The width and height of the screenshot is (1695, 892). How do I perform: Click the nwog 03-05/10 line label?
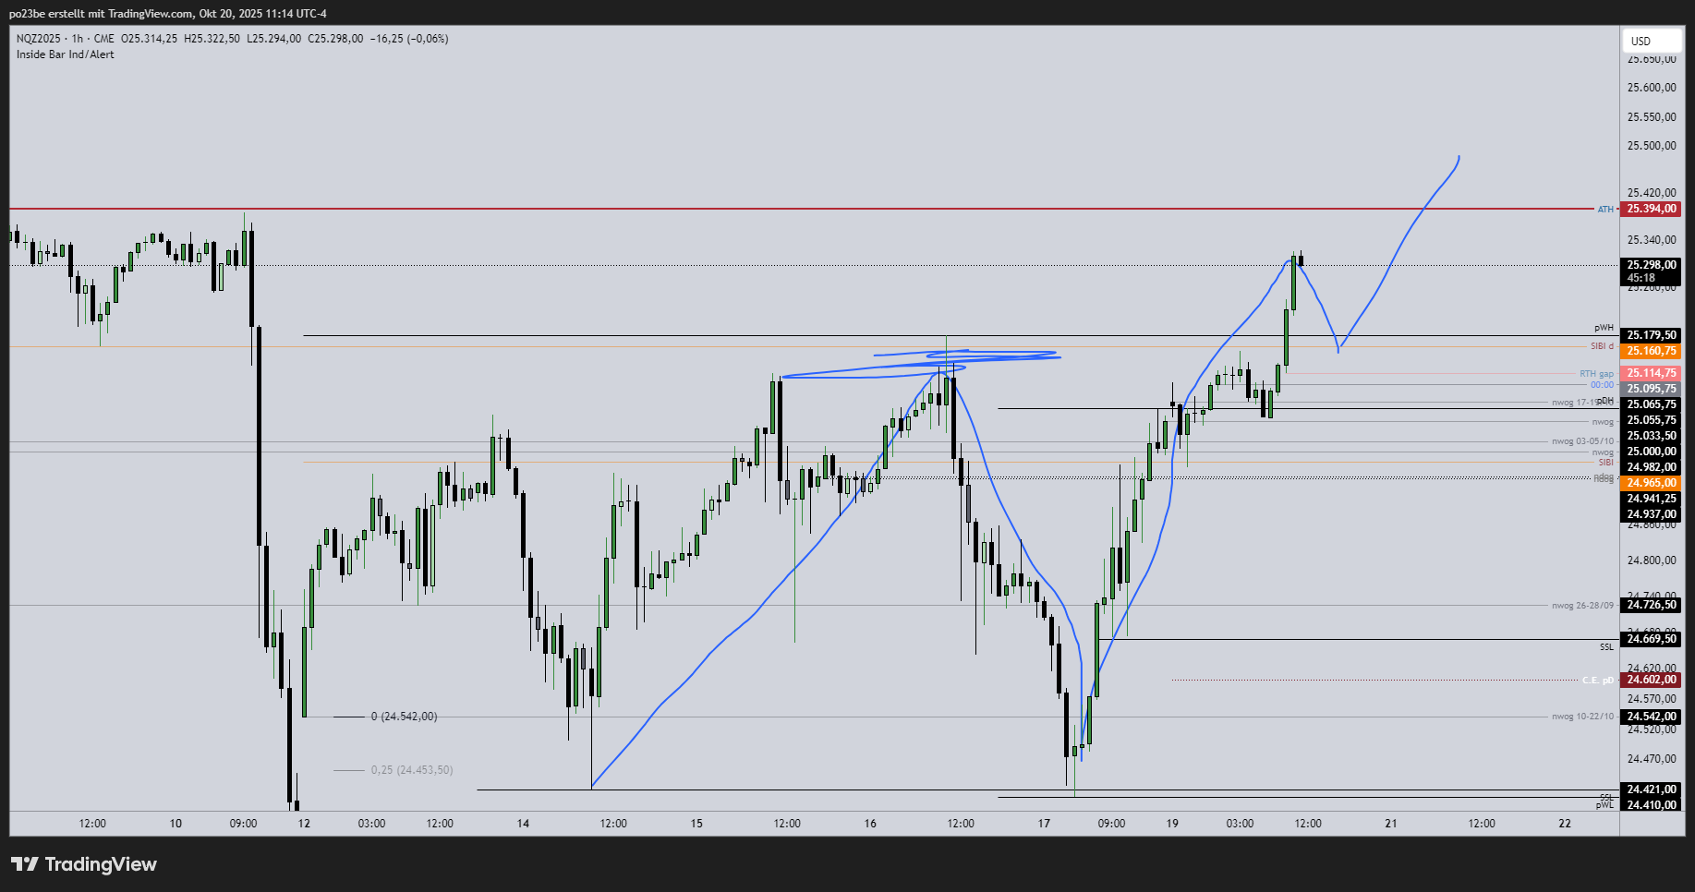tap(1583, 441)
